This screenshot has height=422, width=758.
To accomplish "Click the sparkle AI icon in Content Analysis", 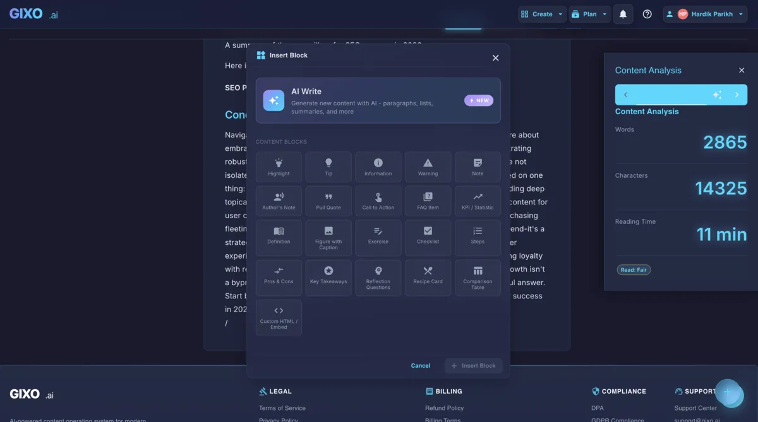I will click(x=717, y=93).
